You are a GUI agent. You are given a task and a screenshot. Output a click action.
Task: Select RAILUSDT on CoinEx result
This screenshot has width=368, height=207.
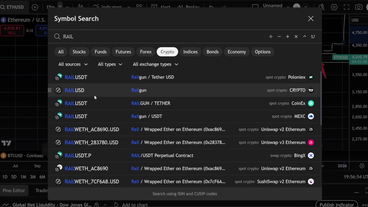(x=184, y=103)
